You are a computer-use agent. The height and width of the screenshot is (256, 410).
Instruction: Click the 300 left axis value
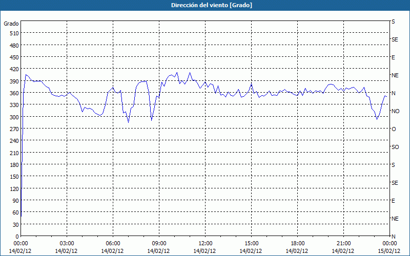pos(14,117)
